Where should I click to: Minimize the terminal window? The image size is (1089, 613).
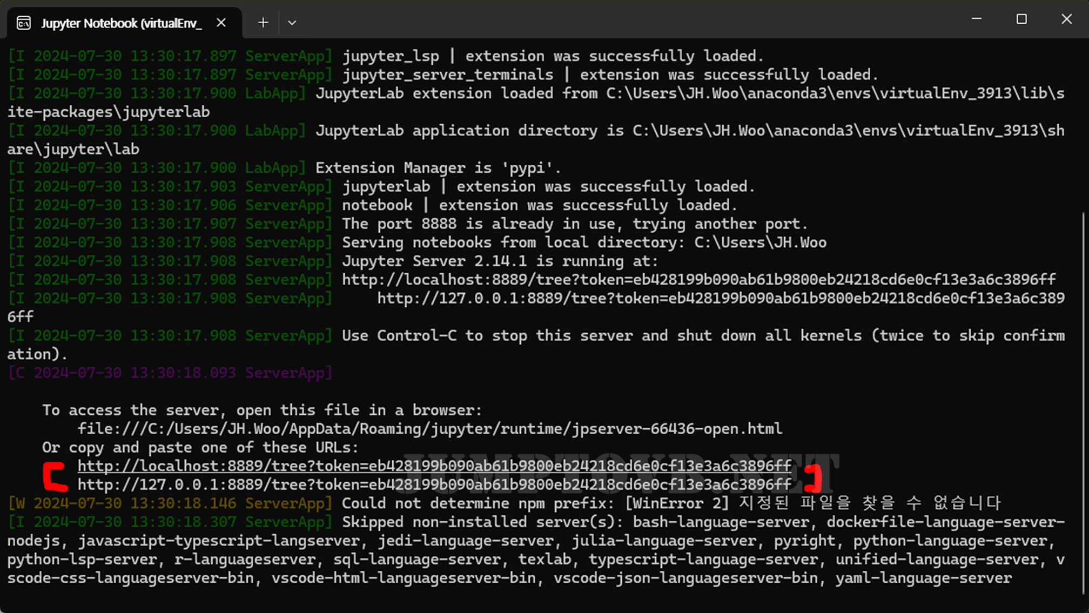point(976,19)
